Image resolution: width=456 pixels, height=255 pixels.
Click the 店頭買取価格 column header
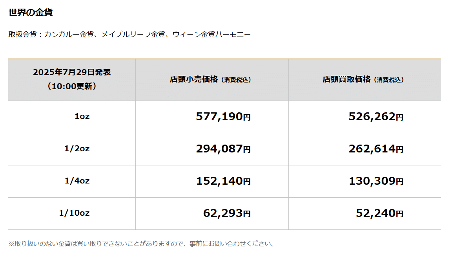pyautogui.click(x=347, y=79)
